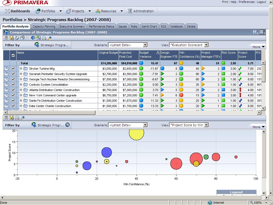Screen dimensions: 273x205
Task: Click the save-as icon in the scorecard toolbar
Action: click(12, 38)
